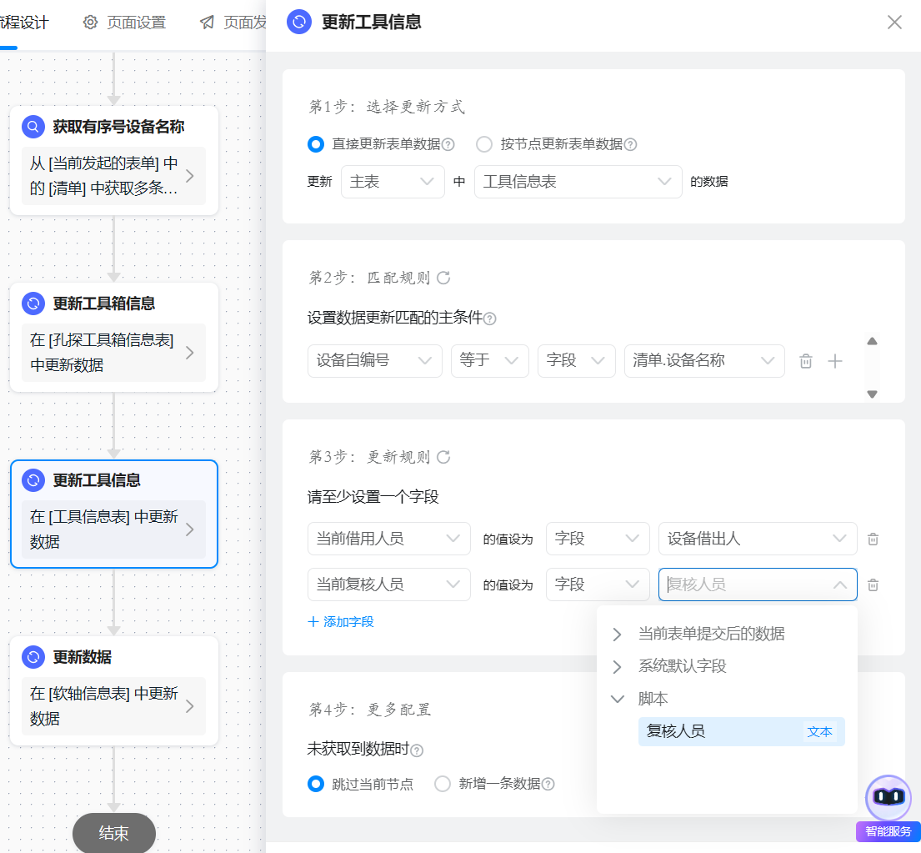Open the 在[软轴信息表]中更新数据 description
The width and height of the screenshot is (921, 853).
(113, 706)
